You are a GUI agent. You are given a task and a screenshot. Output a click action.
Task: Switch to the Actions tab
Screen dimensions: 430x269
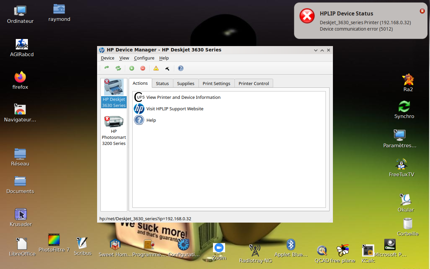point(140,83)
